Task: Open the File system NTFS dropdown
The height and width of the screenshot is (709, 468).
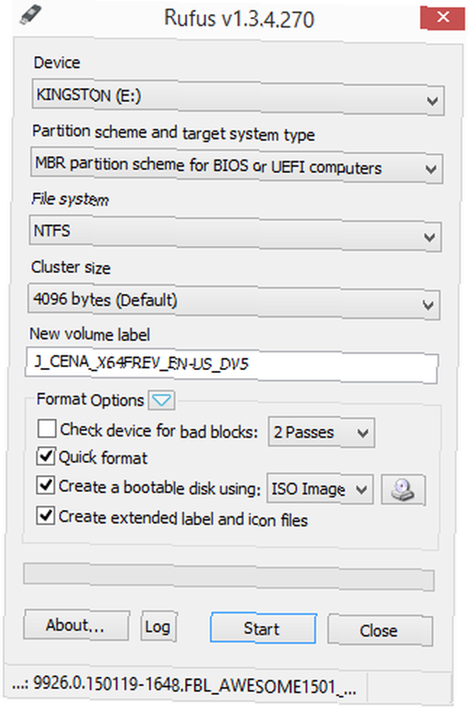Action: pos(235,233)
